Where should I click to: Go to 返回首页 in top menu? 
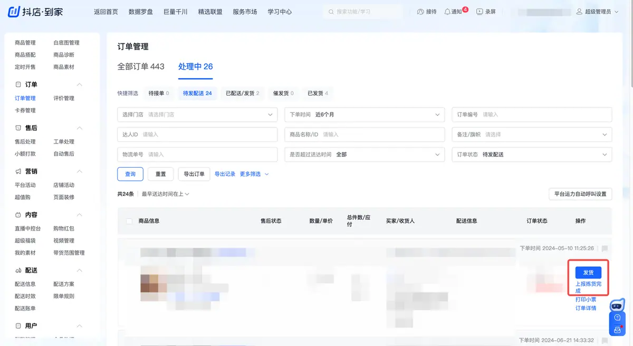pos(106,12)
